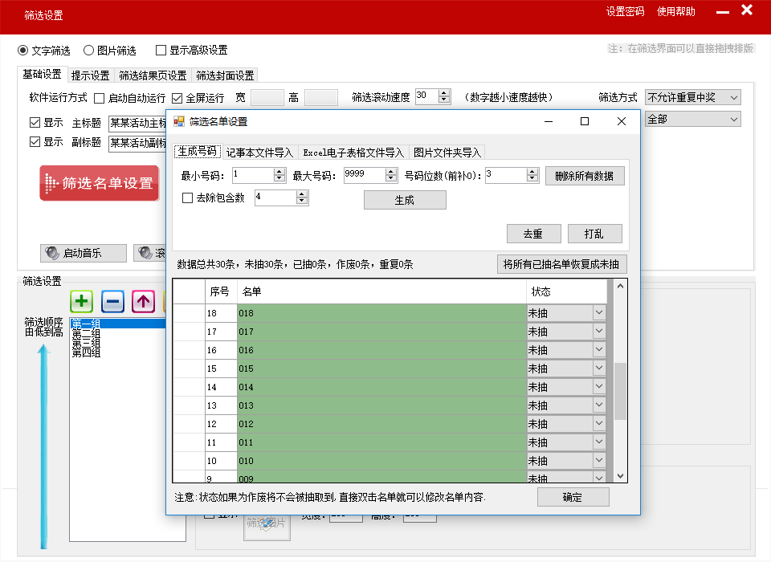
Task: Open the 状态 dropdown for row 013
Action: coord(598,405)
